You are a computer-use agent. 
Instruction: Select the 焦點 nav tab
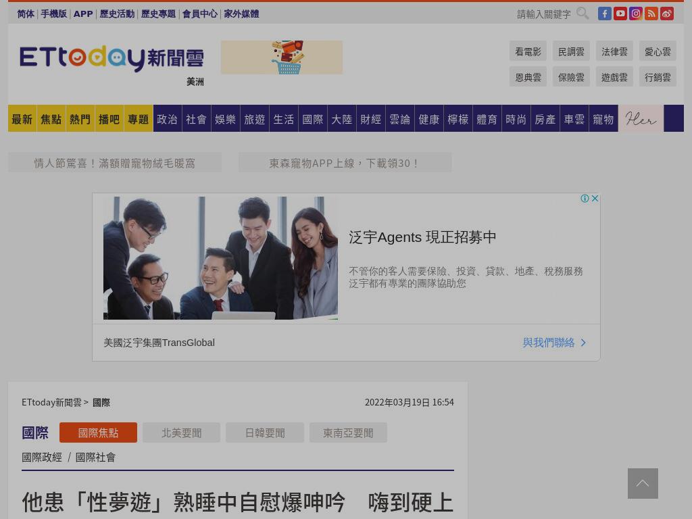point(51,119)
